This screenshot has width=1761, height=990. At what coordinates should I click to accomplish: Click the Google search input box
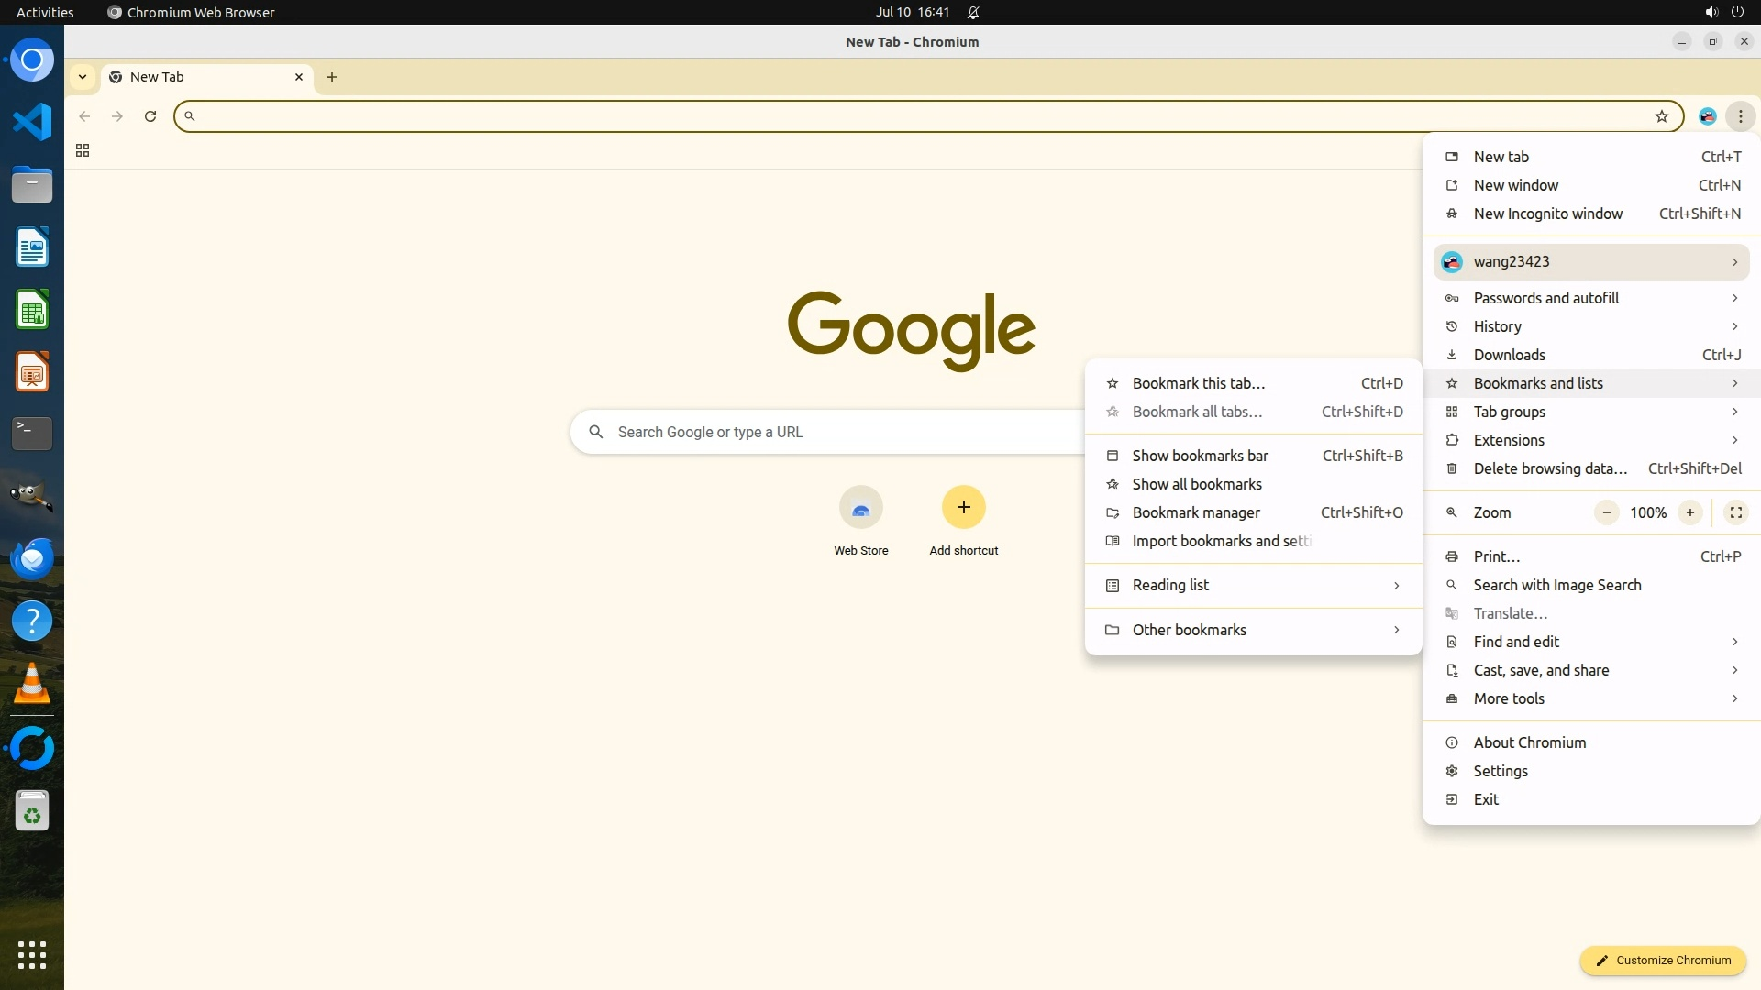825,432
